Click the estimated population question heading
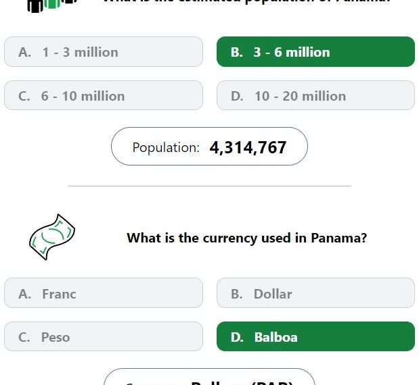Screen dimensions: 419x385 coord(246,1)
